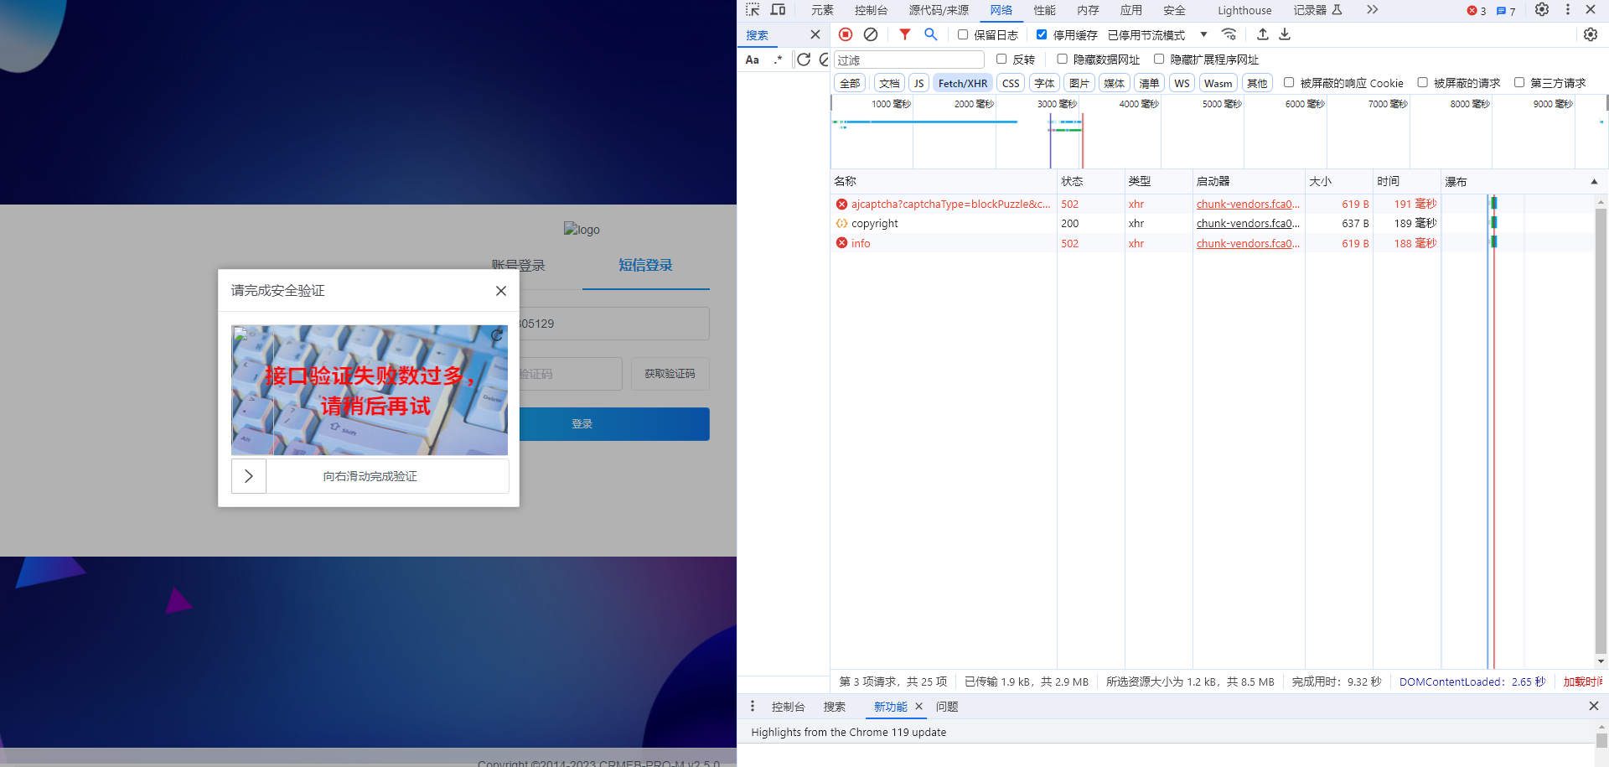
Task: Sort requests by the Size column header
Action: click(x=1338, y=181)
